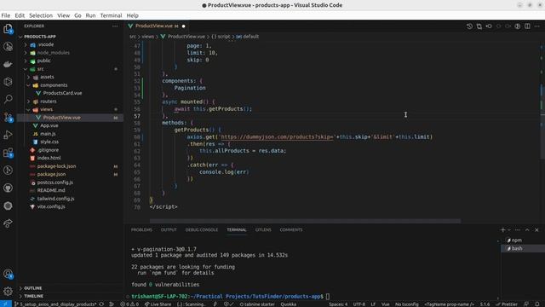Switch to the GitLens panel tab
545x307 pixels.
click(x=263, y=229)
